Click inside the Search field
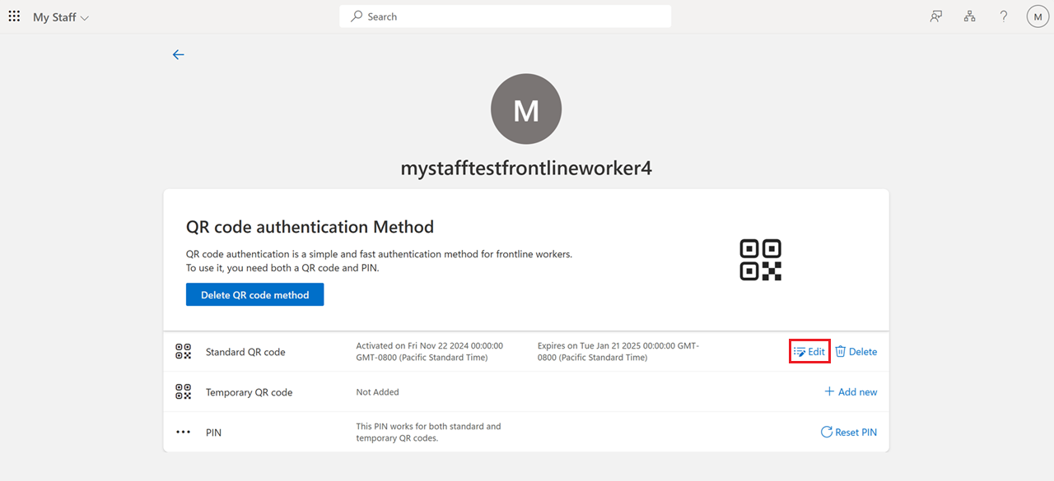The image size is (1054, 481). pos(505,16)
